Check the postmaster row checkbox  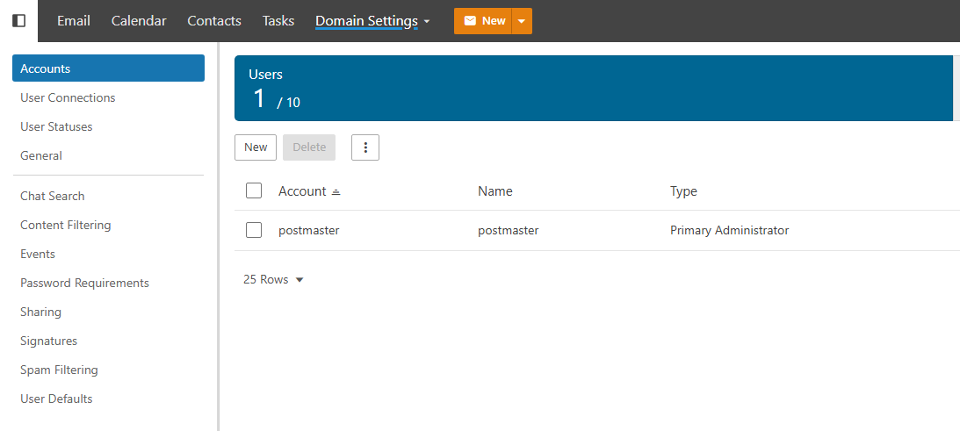click(254, 230)
